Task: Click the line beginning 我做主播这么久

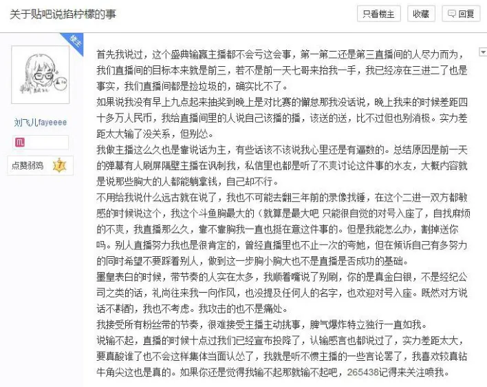Action: 282,150
